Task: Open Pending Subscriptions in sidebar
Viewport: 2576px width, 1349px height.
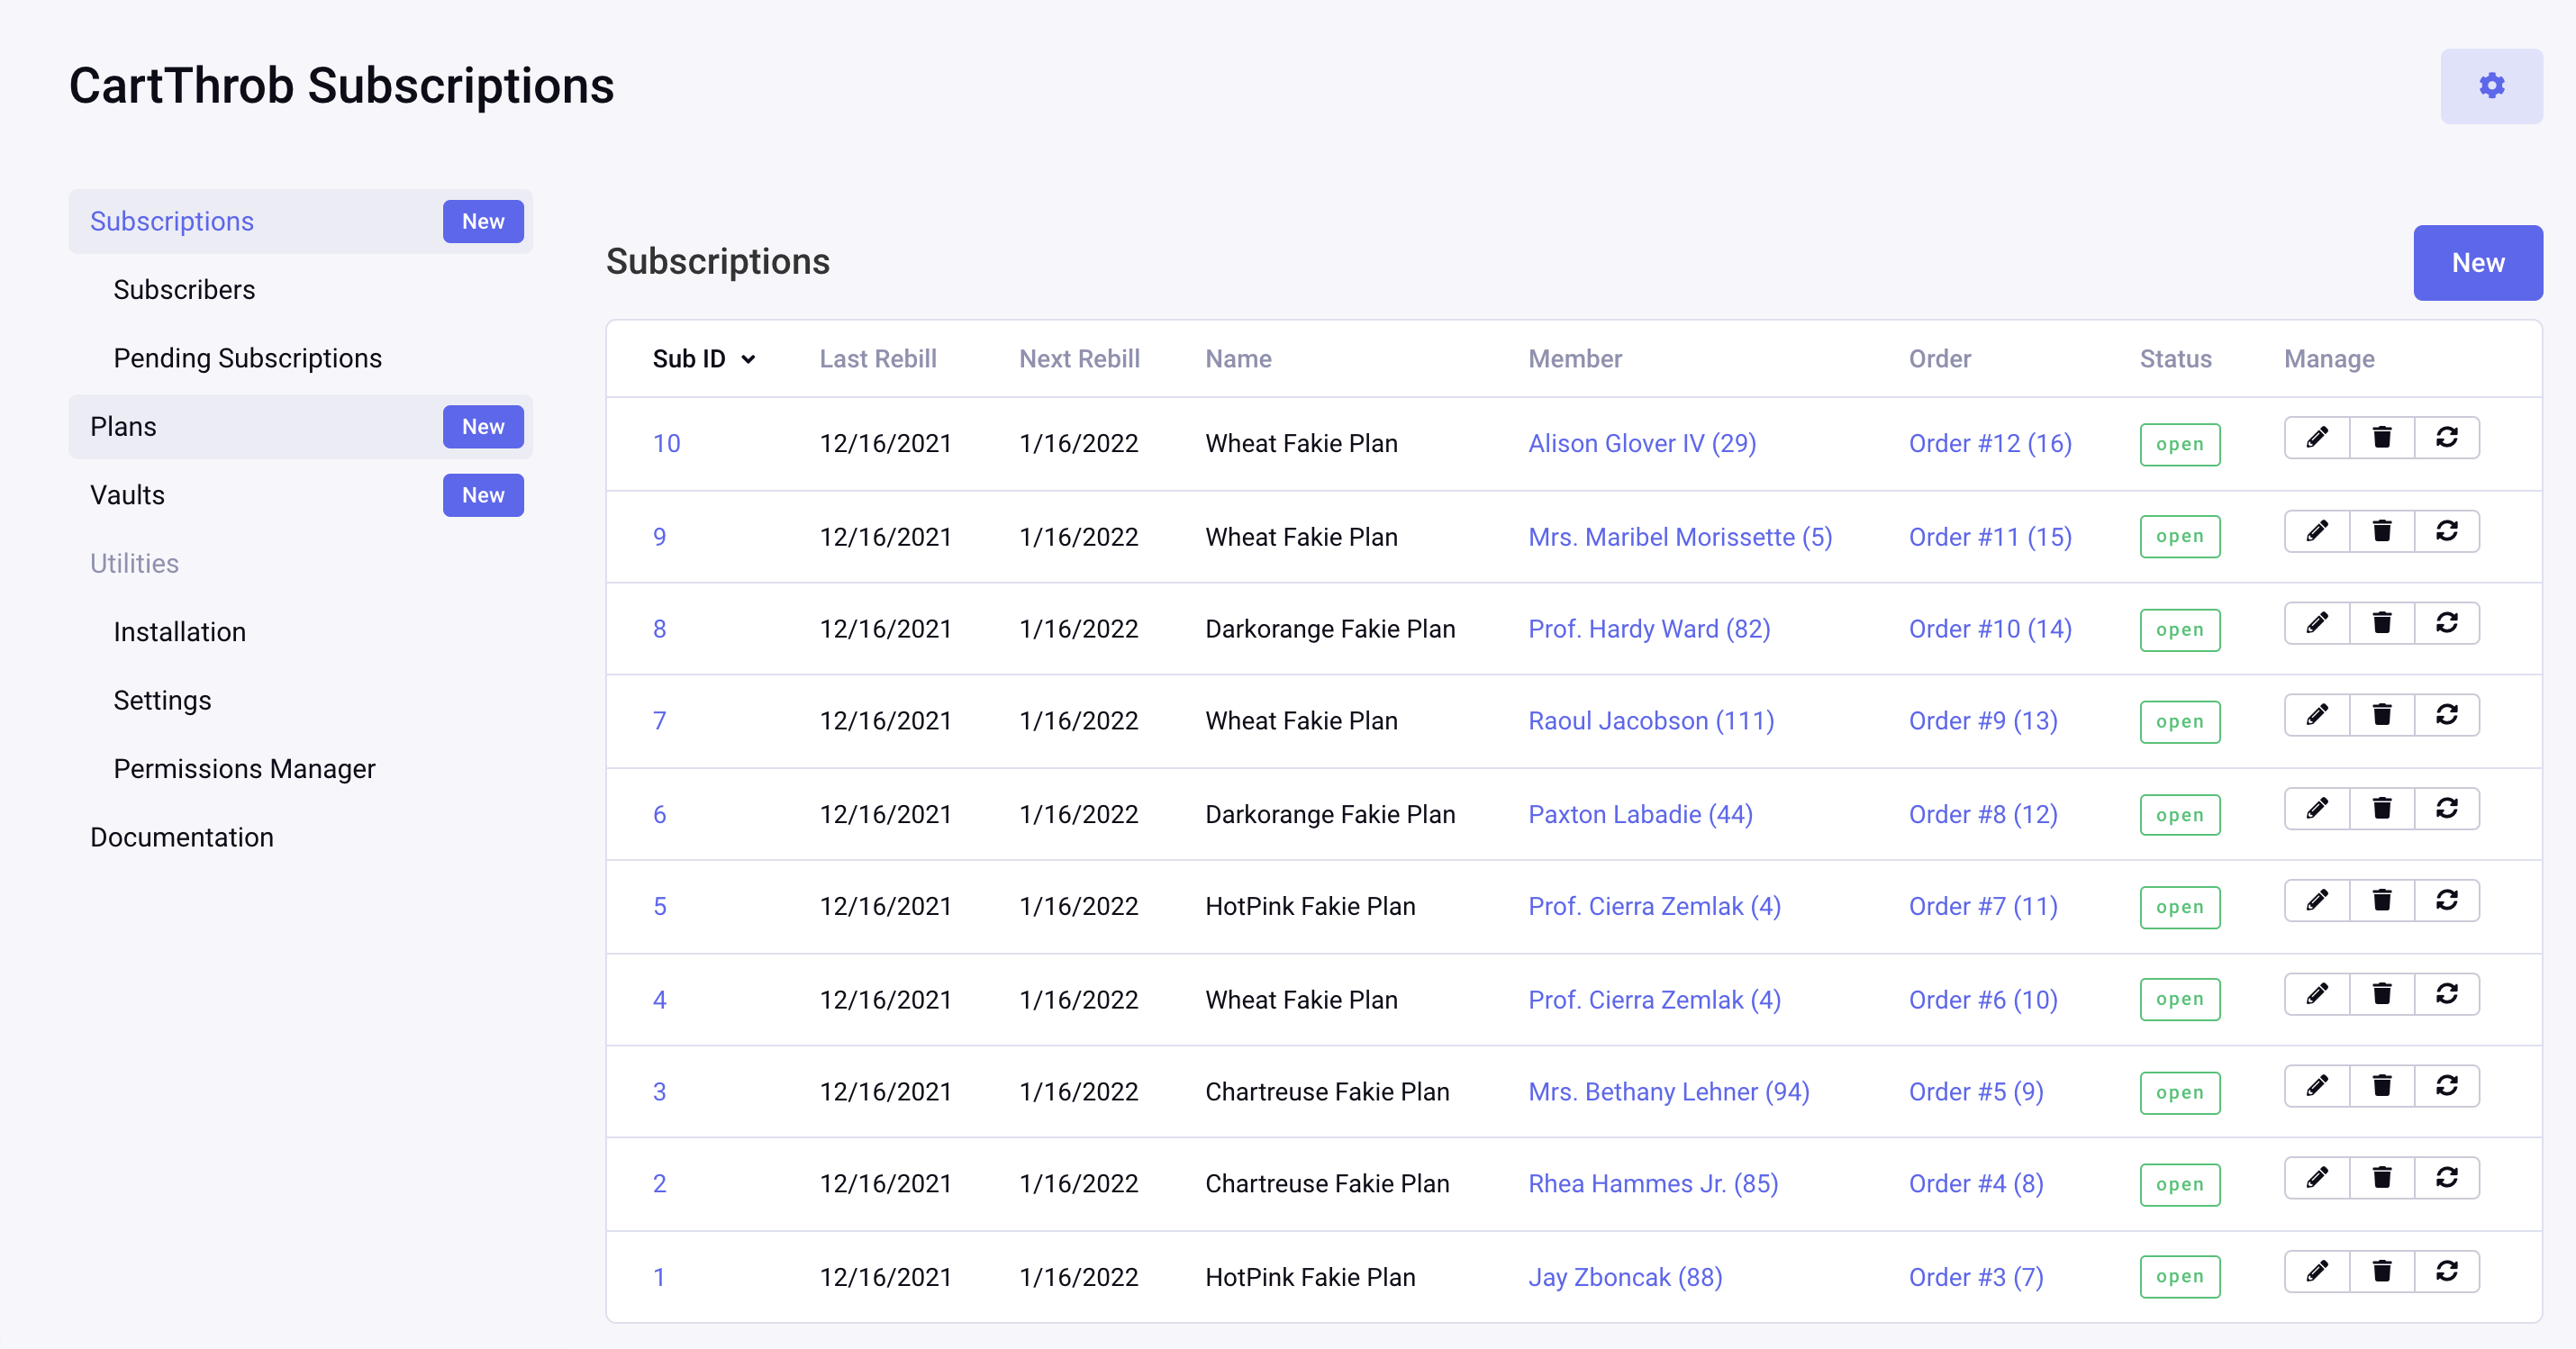Action: pos(247,358)
